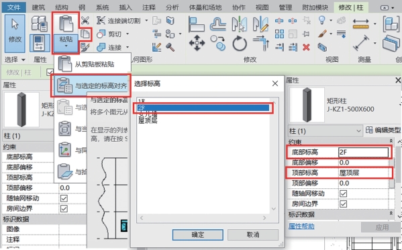402x250 pixels.
Task: Click the 顶部标高 value 屋顶层
Action: click(364, 173)
